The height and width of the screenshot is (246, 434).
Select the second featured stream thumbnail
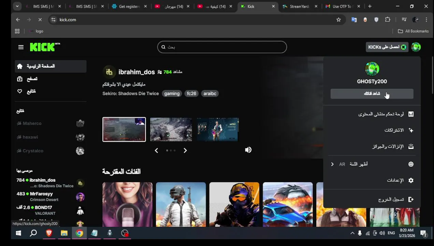tap(171, 129)
